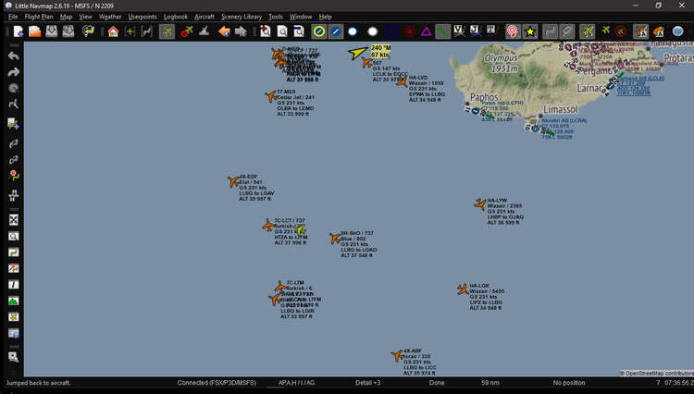
Task: Toggle flight plan line display
Action: click(x=551, y=31)
